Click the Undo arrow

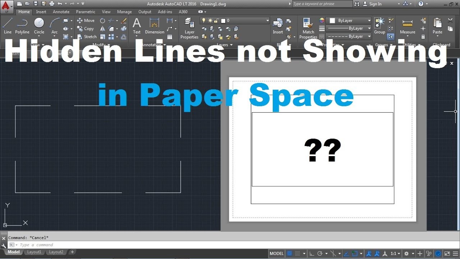(x=59, y=4)
